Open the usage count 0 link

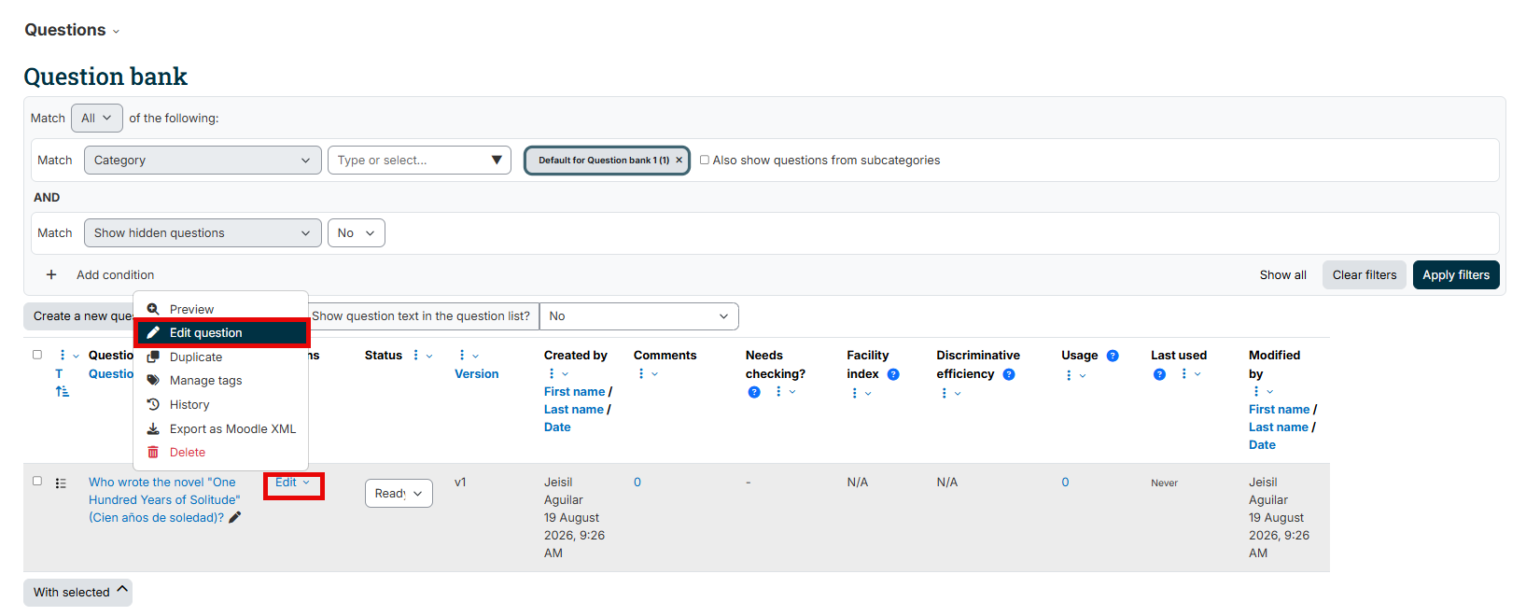pos(1065,483)
